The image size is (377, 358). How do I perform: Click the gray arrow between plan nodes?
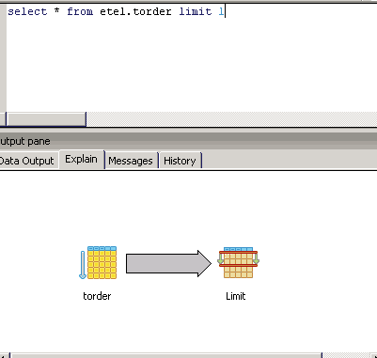click(168, 263)
